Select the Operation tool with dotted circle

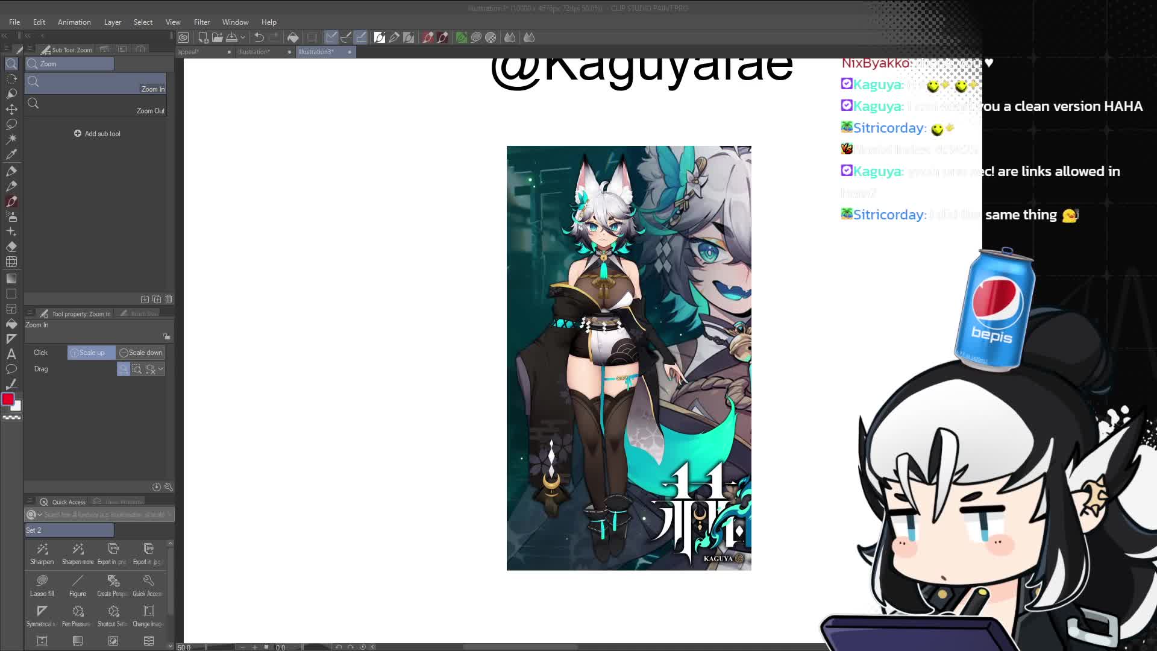coord(11,79)
